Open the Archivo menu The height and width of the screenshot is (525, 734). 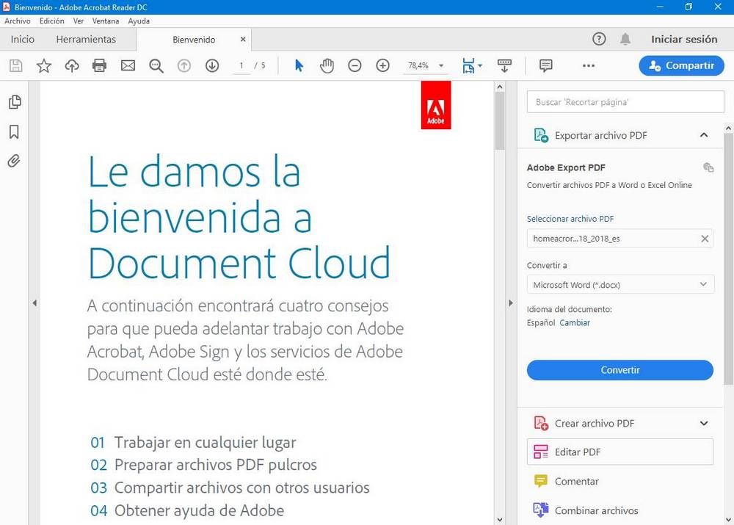(x=17, y=21)
